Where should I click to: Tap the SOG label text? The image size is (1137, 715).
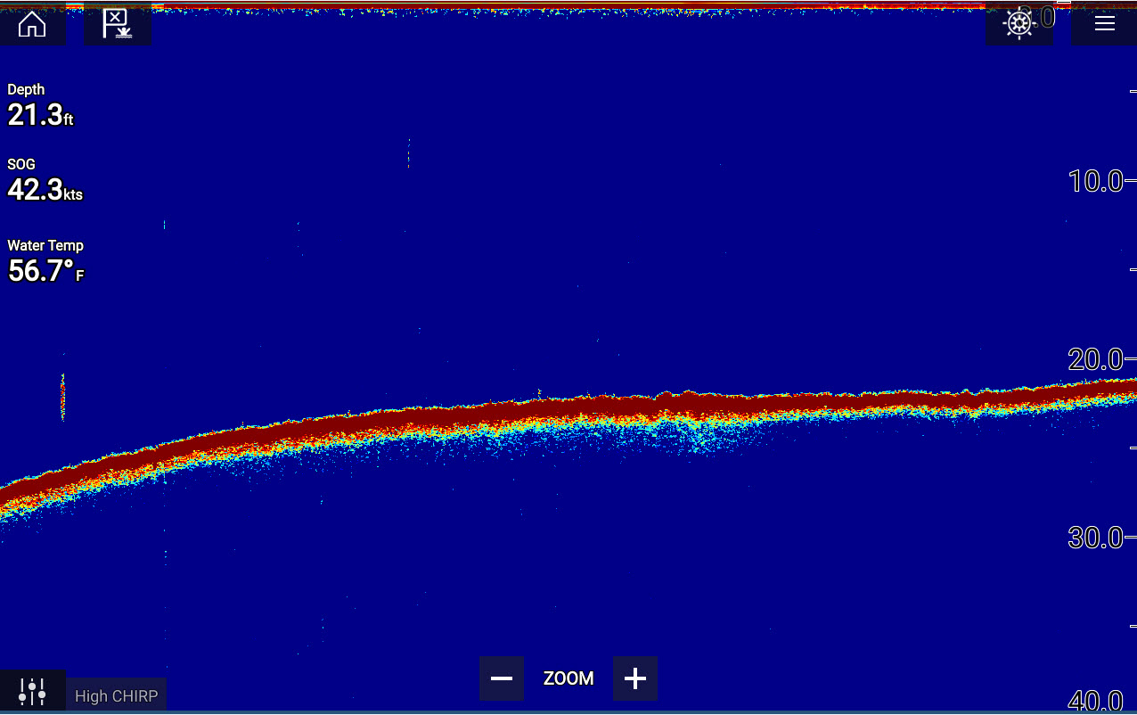tap(21, 165)
